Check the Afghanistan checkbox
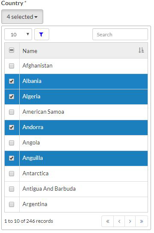This screenshot has height=233, width=154. point(12,66)
